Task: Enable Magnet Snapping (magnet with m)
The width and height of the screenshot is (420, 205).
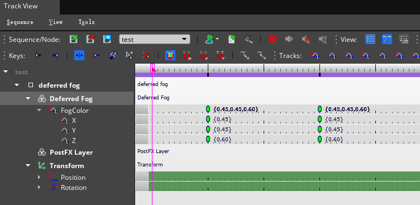Action: click(x=187, y=55)
